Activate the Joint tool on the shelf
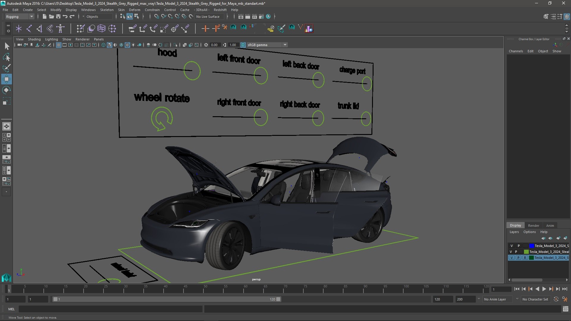Viewport: 571px width, 321px height. coord(29,29)
